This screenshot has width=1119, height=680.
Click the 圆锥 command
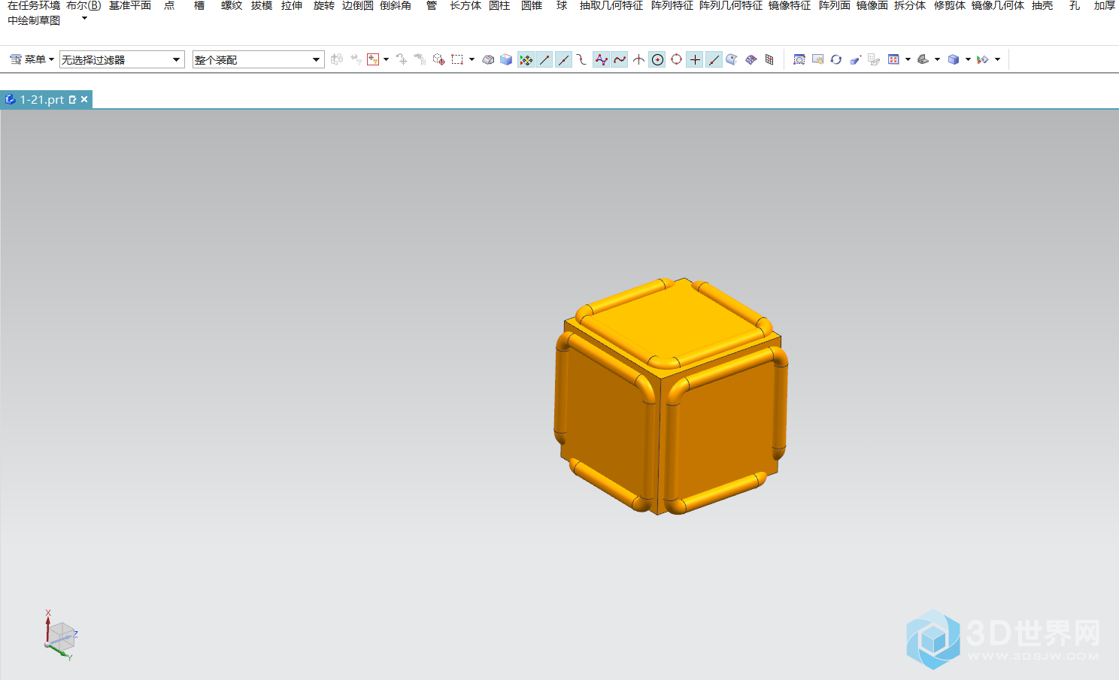pos(532,5)
